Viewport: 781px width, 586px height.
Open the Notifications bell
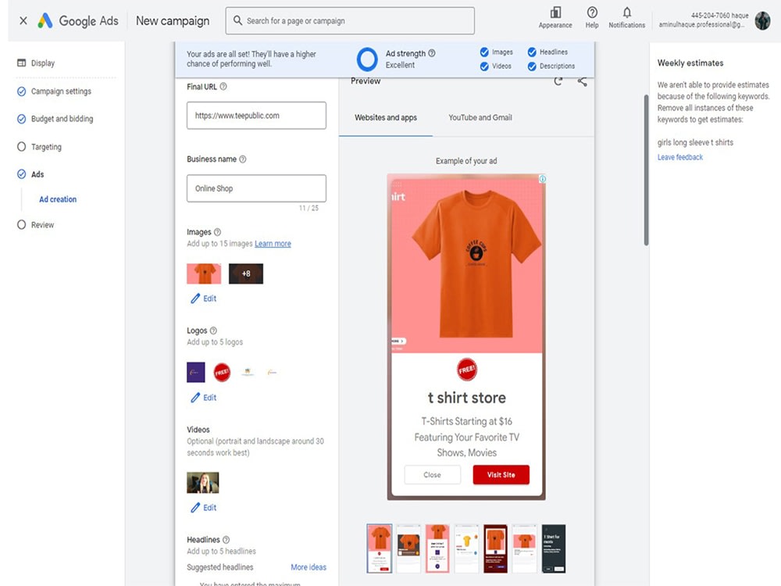tap(627, 13)
